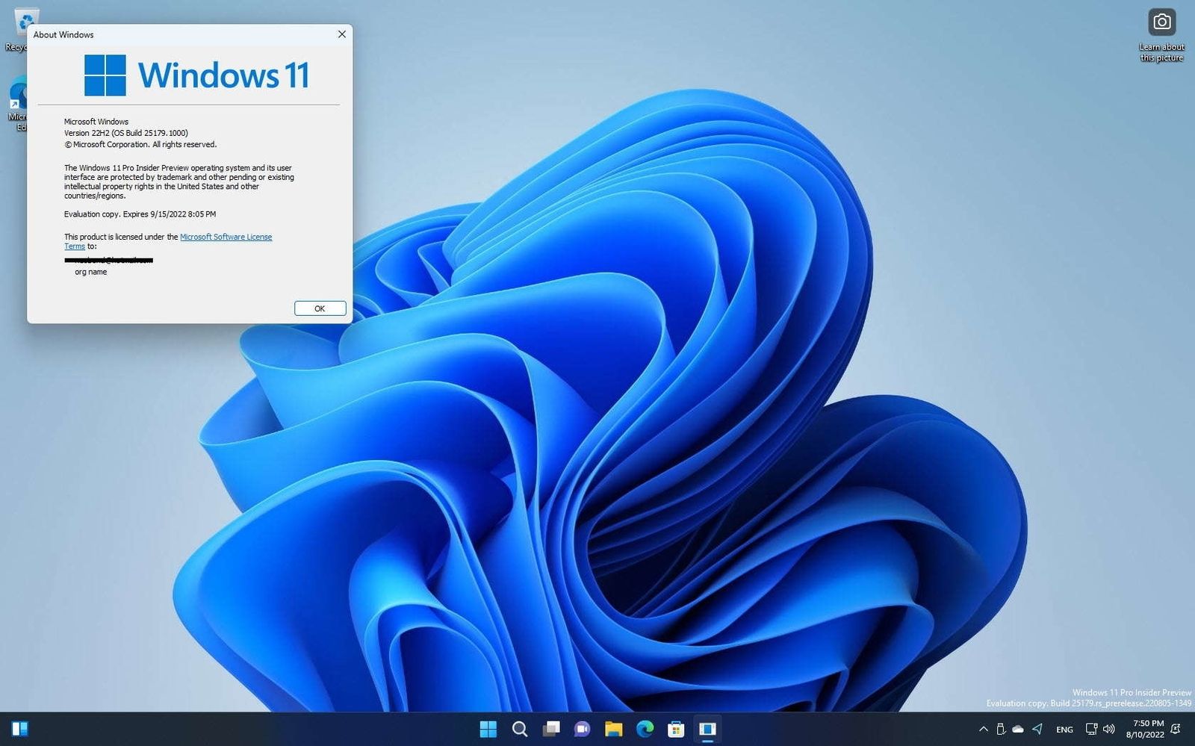Click the date and time in the system tray
The width and height of the screenshot is (1195, 746).
(x=1145, y=728)
